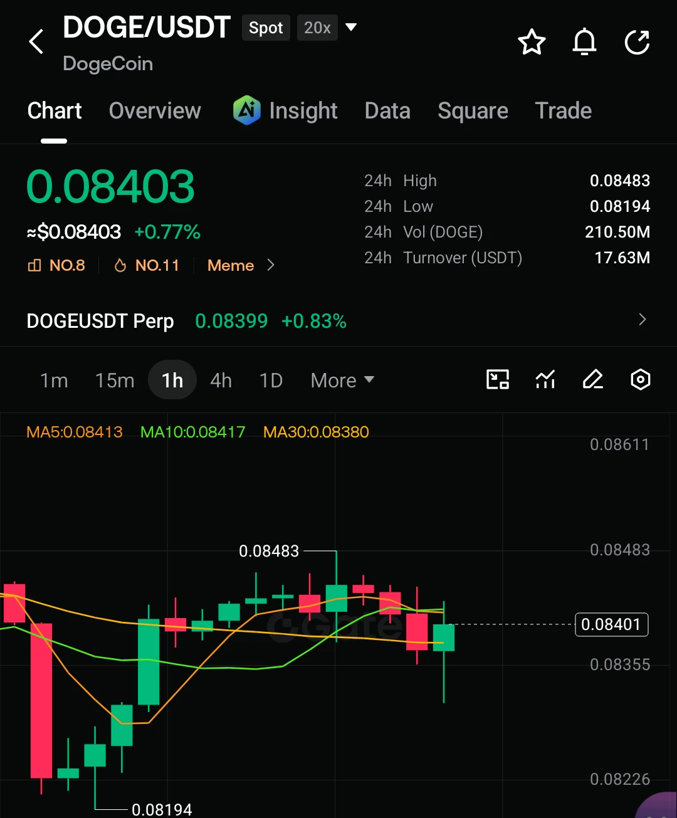Tap the +0.77% change value
Screen dimensions: 677x818
(x=167, y=233)
